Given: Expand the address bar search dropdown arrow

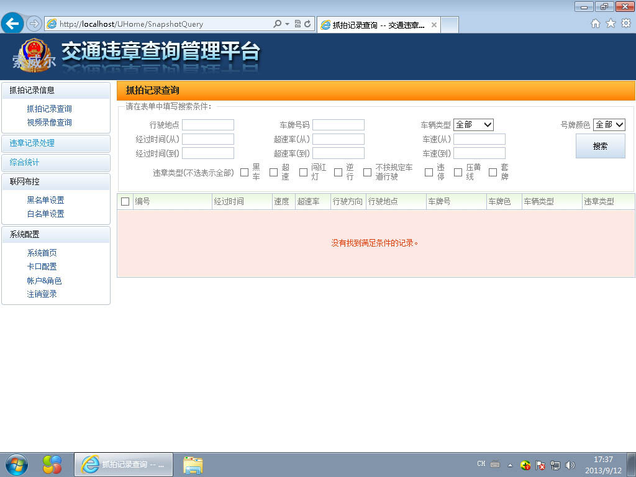Looking at the screenshot, I should [287, 24].
